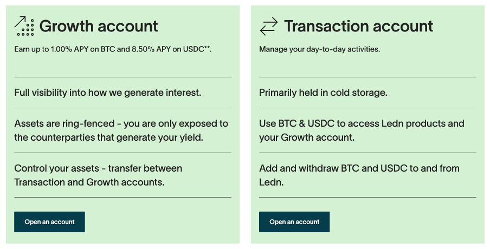Viewport: 490px width, 249px height.
Task: Click the Growth account arrow-dots icon
Action: [24, 26]
